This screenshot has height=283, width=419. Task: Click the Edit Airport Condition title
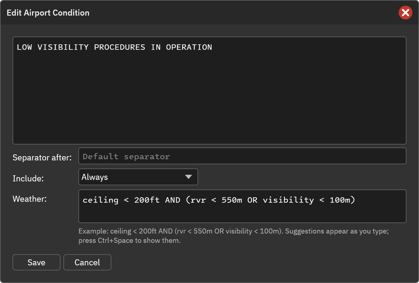pos(48,13)
